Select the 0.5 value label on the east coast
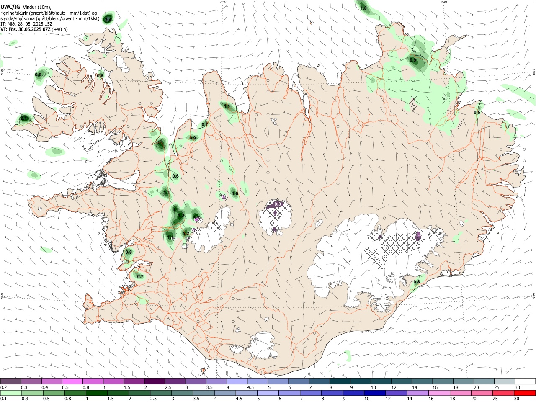 coord(477,113)
